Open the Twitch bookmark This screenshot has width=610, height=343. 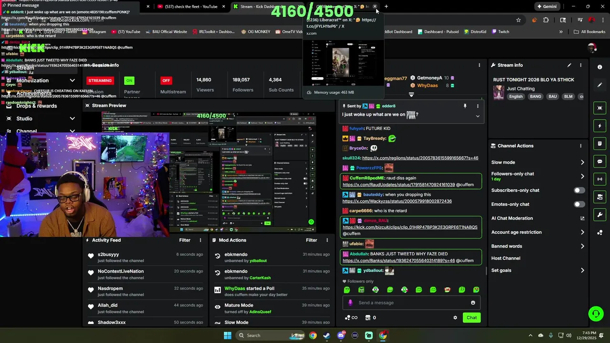tap(500, 32)
